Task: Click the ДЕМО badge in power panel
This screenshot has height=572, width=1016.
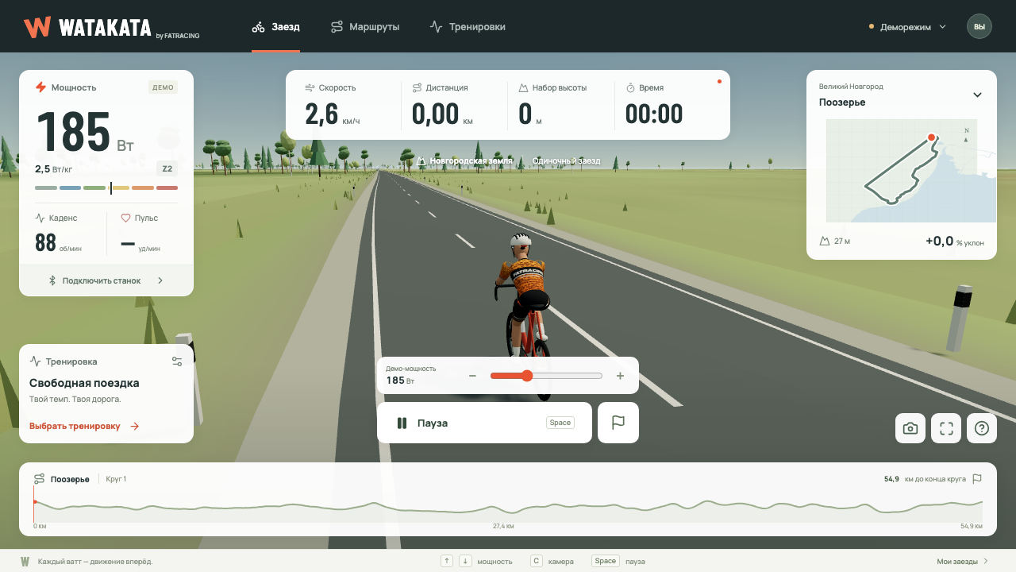Action: (x=163, y=87)
